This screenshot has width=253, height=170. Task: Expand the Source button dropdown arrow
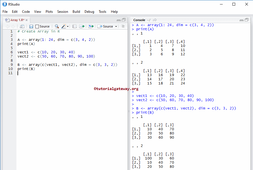[x=116, y=26]
